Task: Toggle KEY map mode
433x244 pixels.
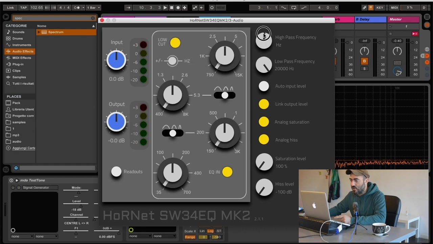Action: 380,7
